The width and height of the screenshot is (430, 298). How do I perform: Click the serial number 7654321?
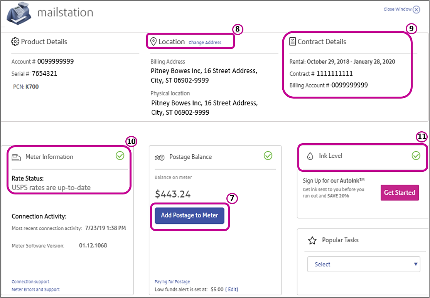point(44,74)
